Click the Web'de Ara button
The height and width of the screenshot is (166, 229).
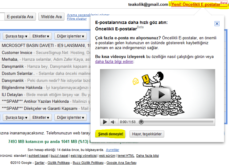[x=51, y=17]
